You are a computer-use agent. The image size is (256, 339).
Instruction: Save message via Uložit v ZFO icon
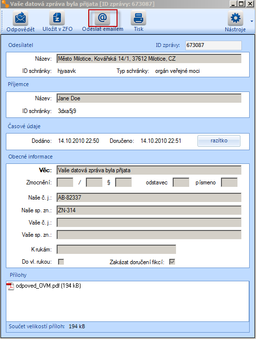[57, 18]
